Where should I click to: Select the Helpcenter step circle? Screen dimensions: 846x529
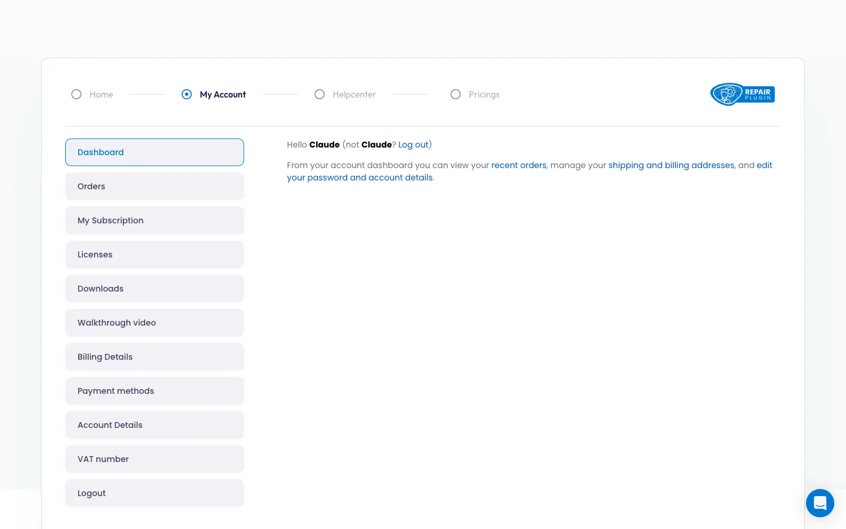click(x=320, y=94)
